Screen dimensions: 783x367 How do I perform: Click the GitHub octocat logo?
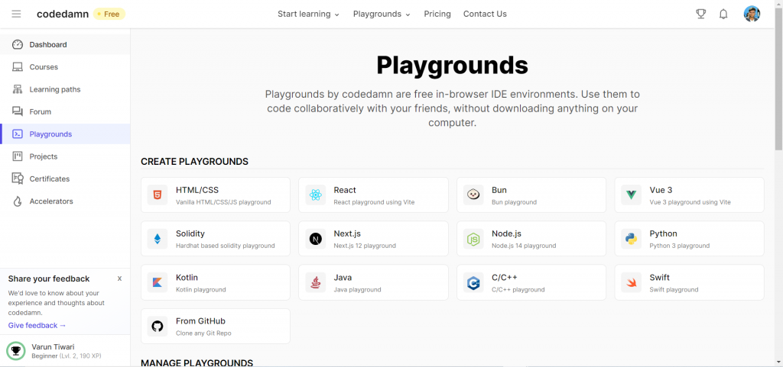coord(158,326)
